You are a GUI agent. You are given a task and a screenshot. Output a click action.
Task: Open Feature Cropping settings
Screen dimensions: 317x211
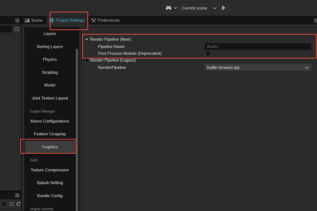point(50,134)
